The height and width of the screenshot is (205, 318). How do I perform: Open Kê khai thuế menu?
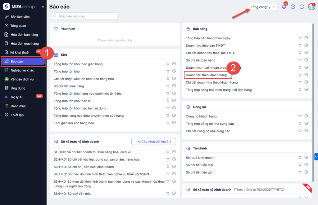pyautogui.click(x=20, y=52)
